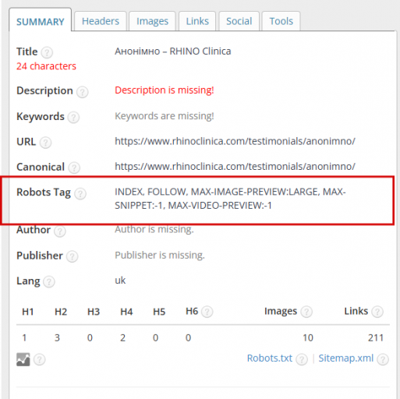Click the Lang value 'uk'
Viewport: 400px width, 399px height.
pyautogui.click(x=120, y=281)
